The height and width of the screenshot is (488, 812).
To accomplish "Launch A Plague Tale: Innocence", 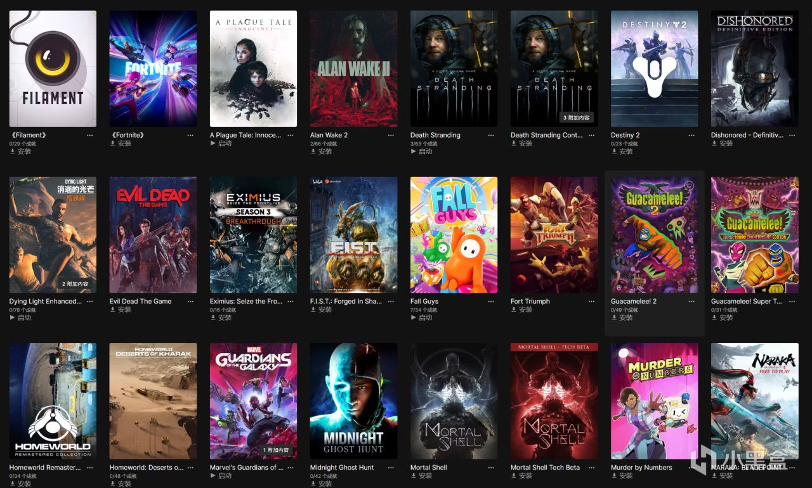I will pyautogui.click(x=221, y=143).
